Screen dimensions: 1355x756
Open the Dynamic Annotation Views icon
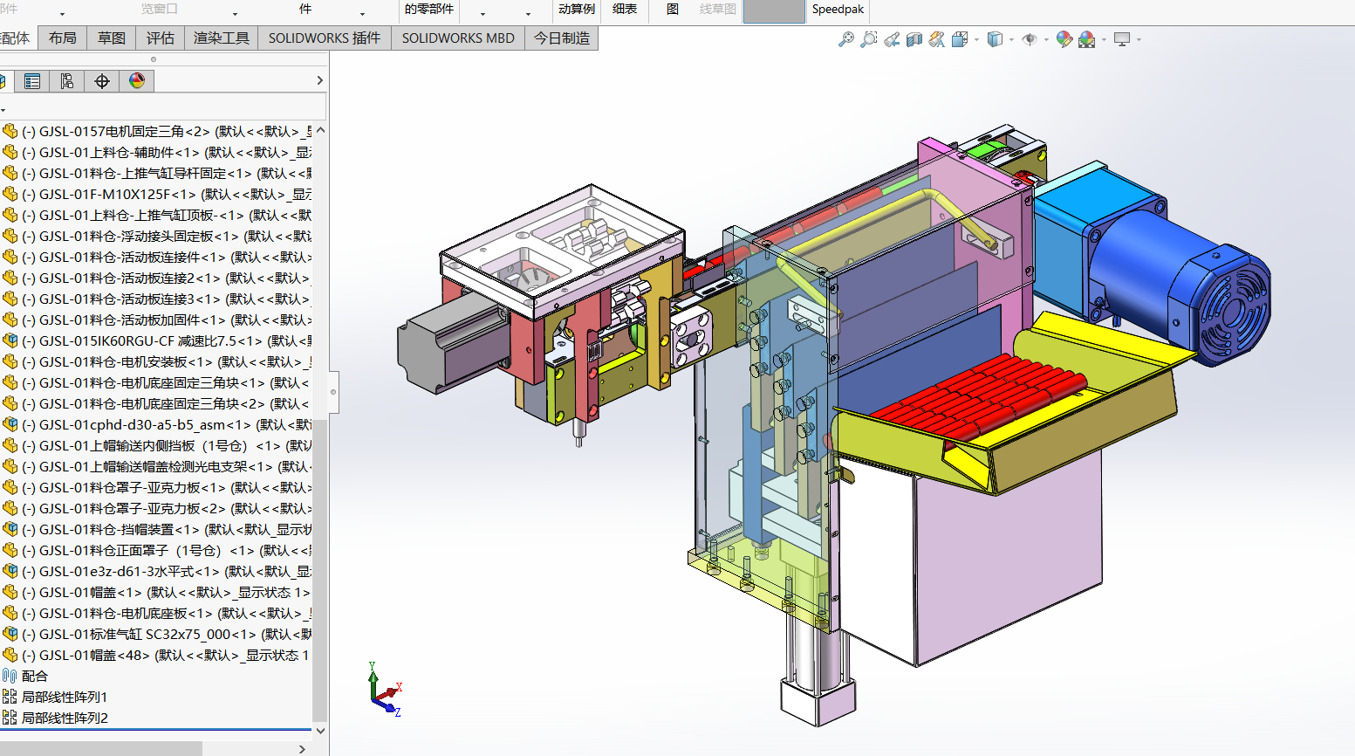pyautogui.click(x=937, y=39)
